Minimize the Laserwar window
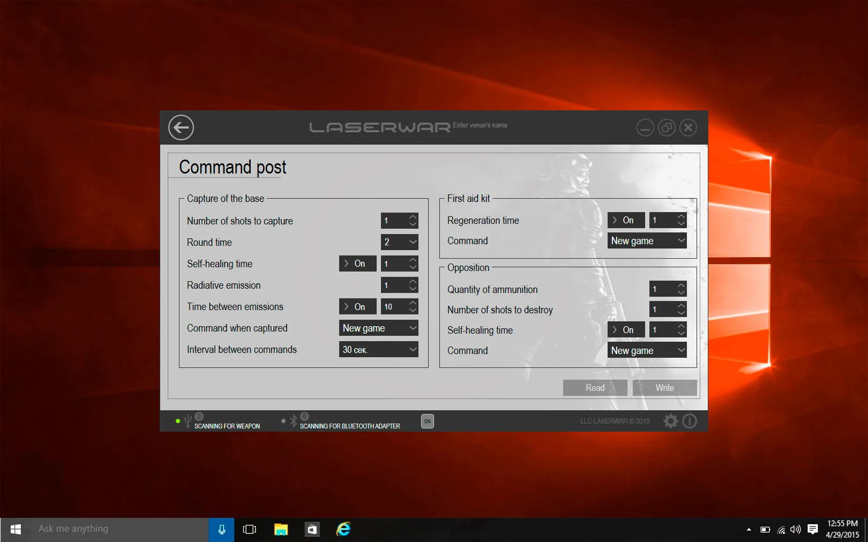This screenshot has width=868, height=542. coord(645,127)
